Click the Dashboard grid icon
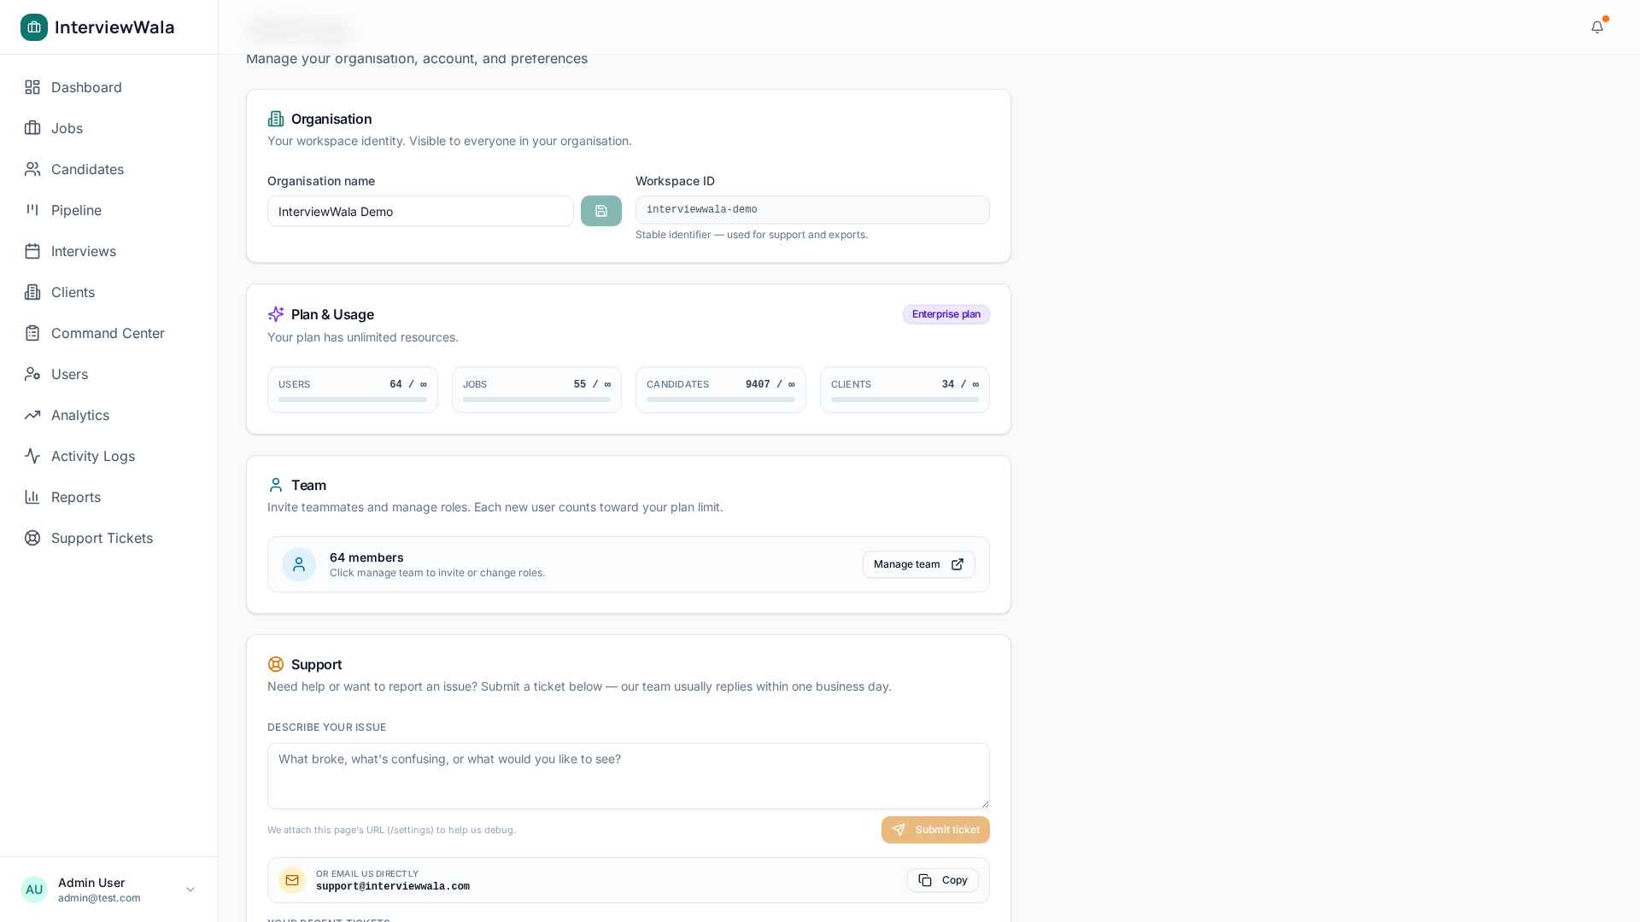1640x922 pixels. pos(32,87)
